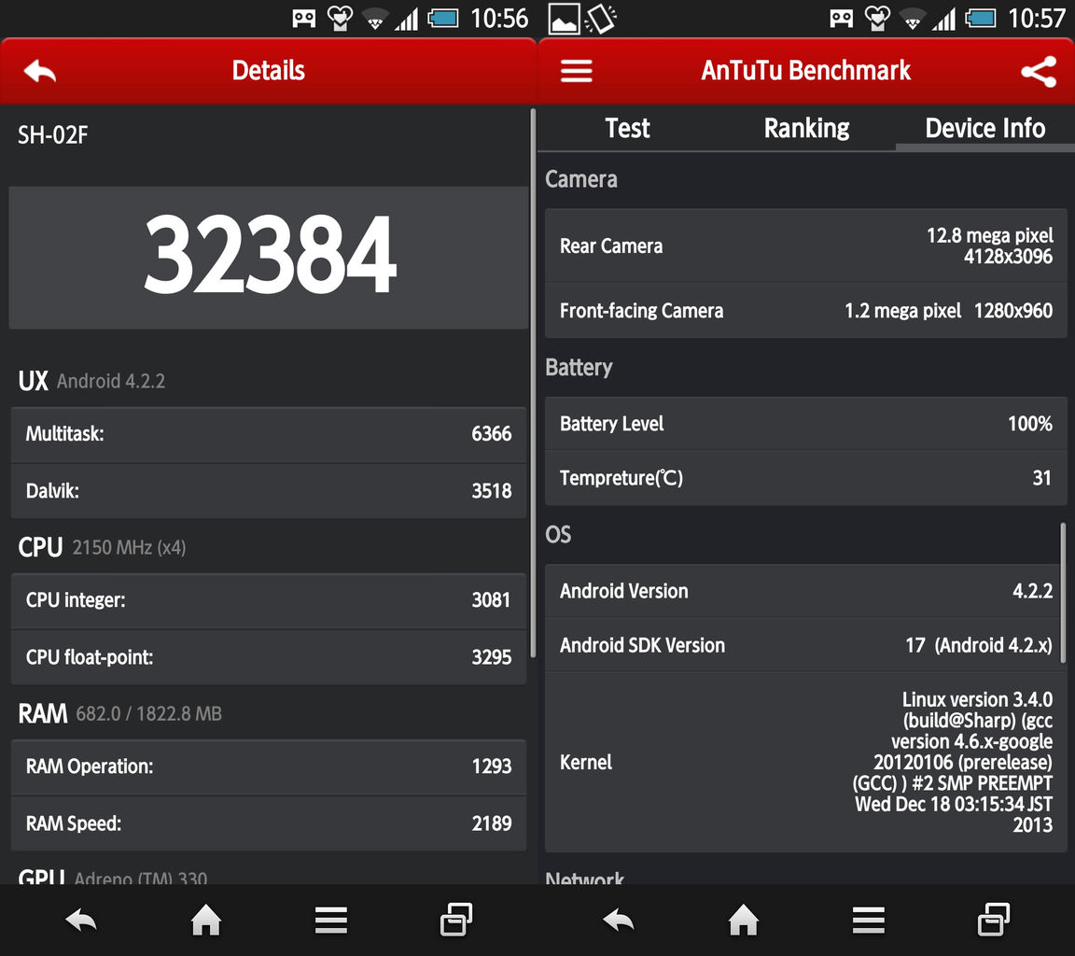Tap the UX Android 4.2.2 section header
Screen dimensions: 1075x956
(91, 381)
